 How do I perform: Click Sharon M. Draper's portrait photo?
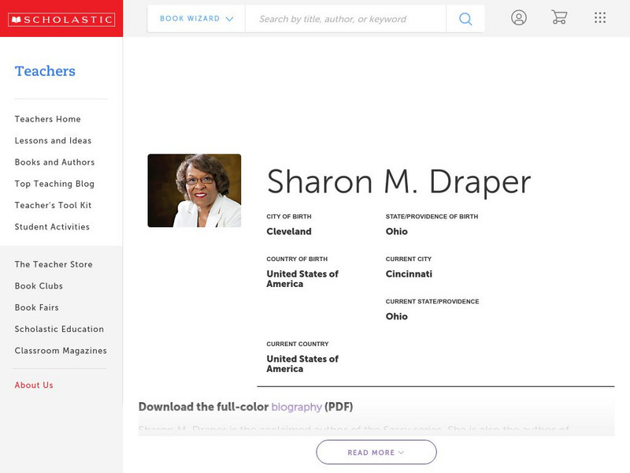click(195, 191)
